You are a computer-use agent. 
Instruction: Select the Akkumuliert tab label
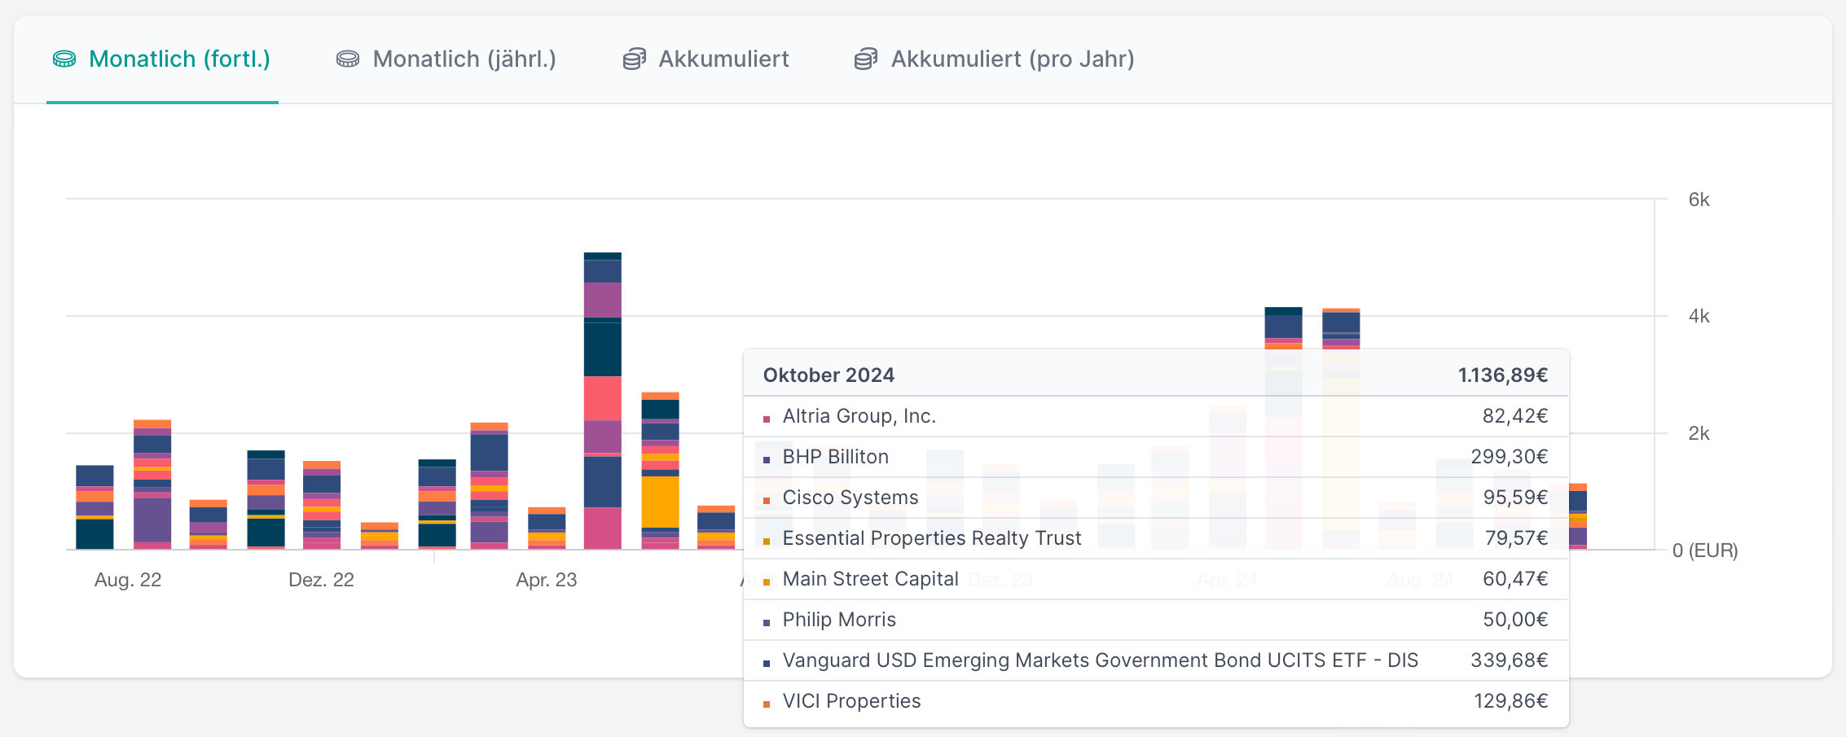click(723, 59)
